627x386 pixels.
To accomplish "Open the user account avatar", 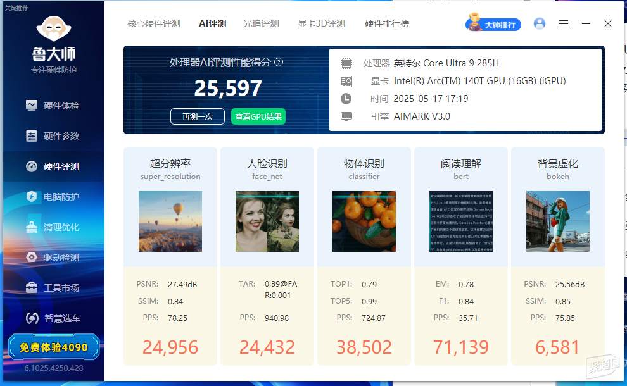I will pos(540,23).
